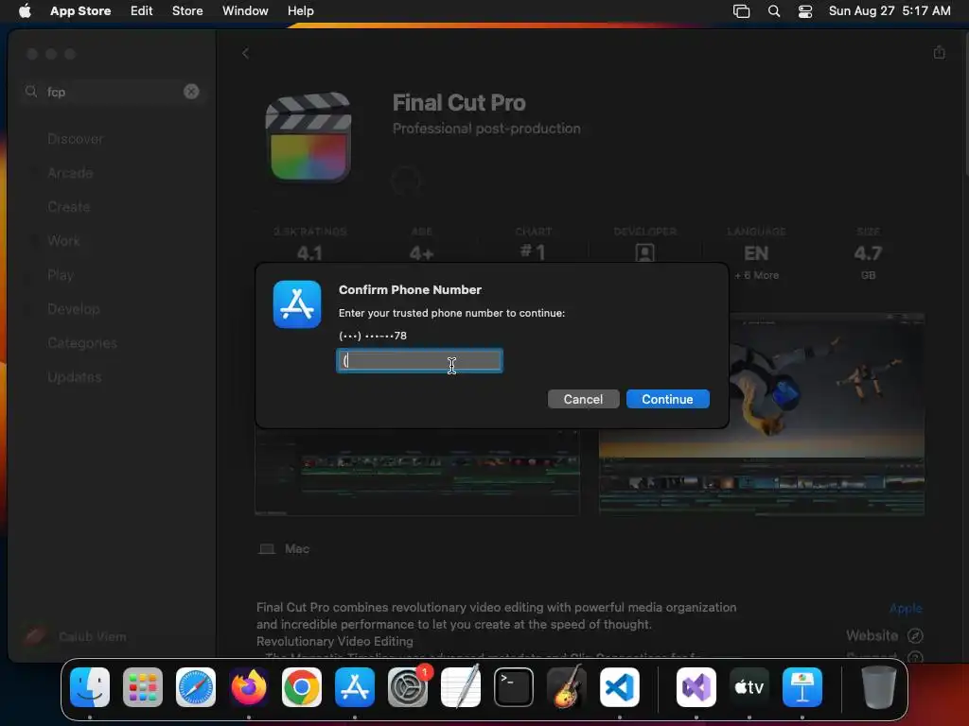
Task: Click the fcp search box
Action: (x=112, y=92)
